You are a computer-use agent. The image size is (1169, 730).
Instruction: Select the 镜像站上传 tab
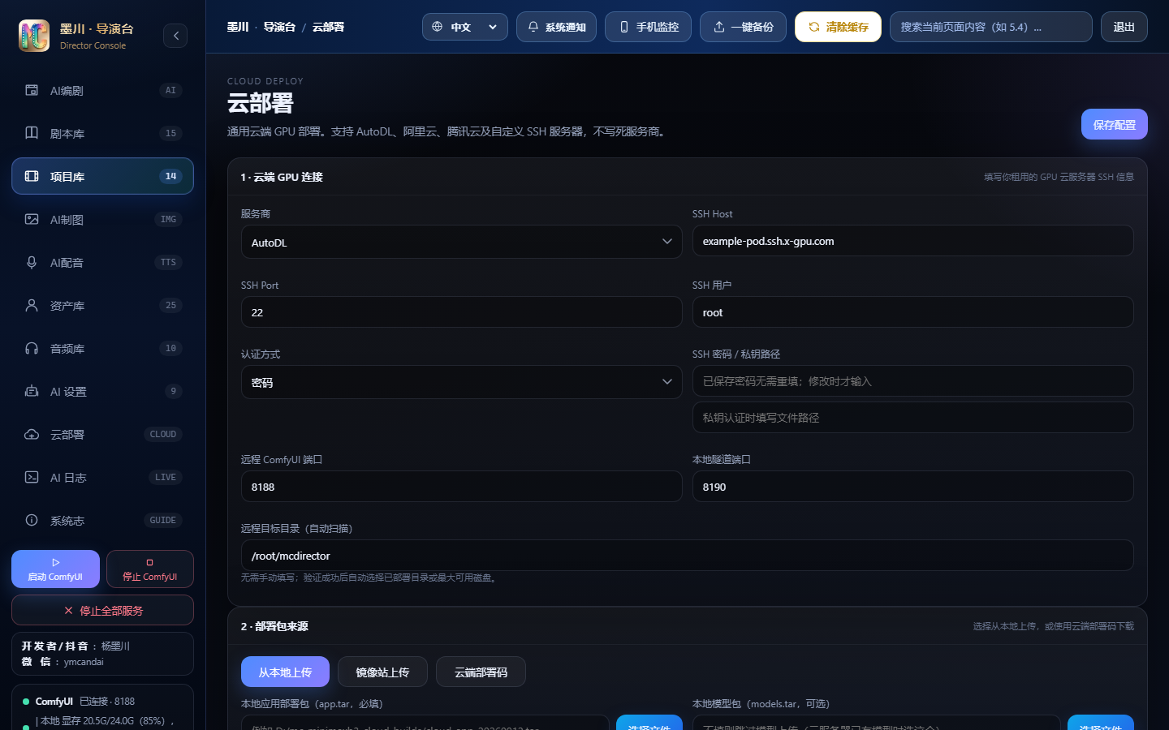[x=382, y=672]
